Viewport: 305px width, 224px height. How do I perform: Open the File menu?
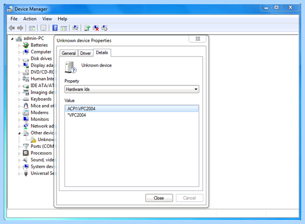point(14,19)
